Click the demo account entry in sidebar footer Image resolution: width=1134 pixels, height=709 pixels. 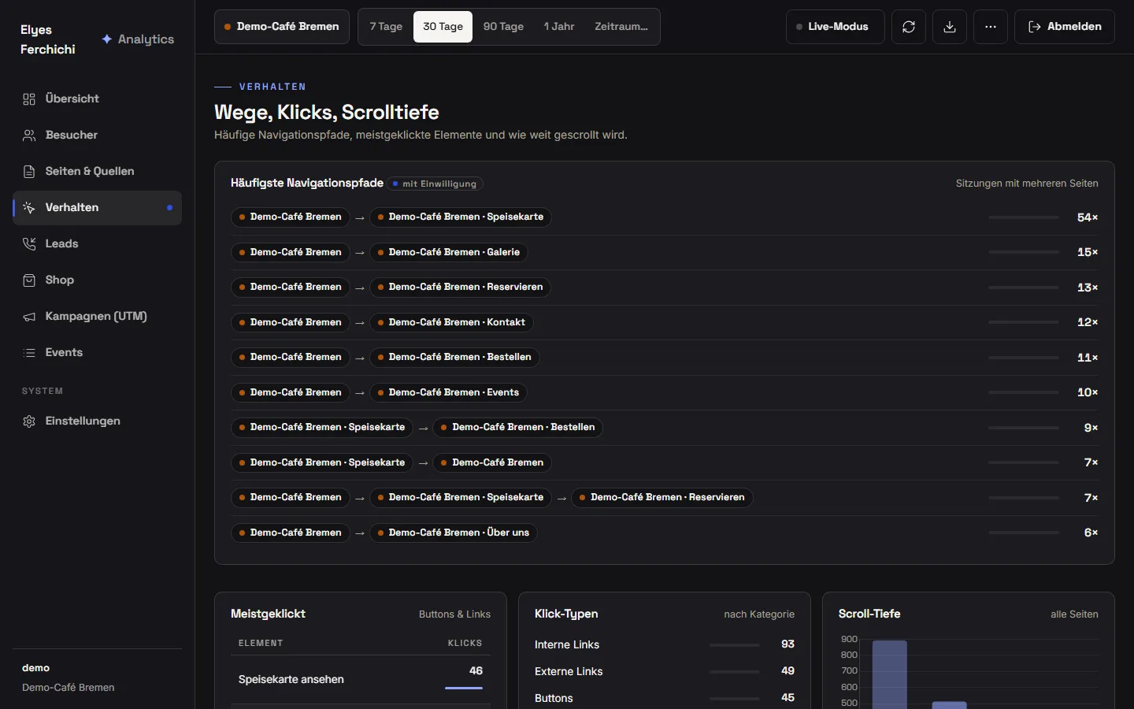click(x=98, y=677)
